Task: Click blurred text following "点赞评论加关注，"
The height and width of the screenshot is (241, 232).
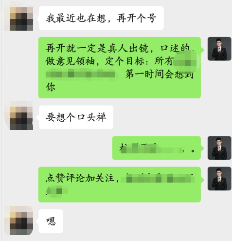Action: click(158, 179)
